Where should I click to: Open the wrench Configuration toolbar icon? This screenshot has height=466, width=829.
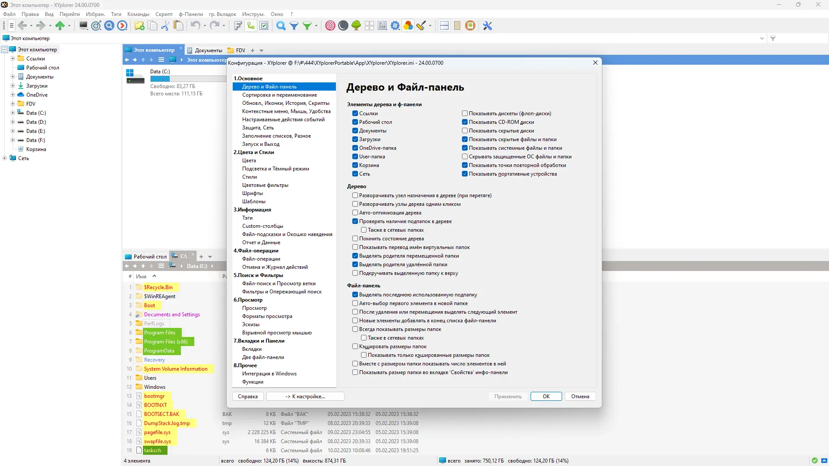click(x=487, y=26)
